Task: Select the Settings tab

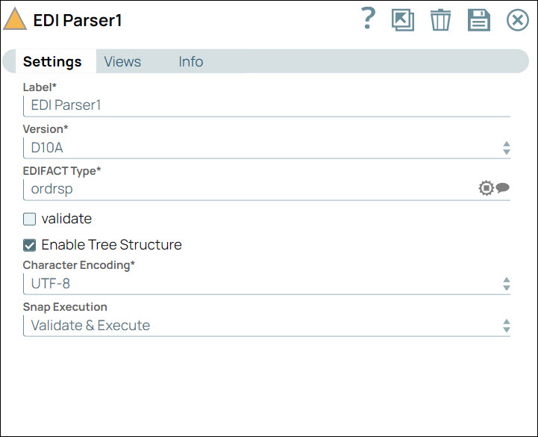Action: coord(52,62)
